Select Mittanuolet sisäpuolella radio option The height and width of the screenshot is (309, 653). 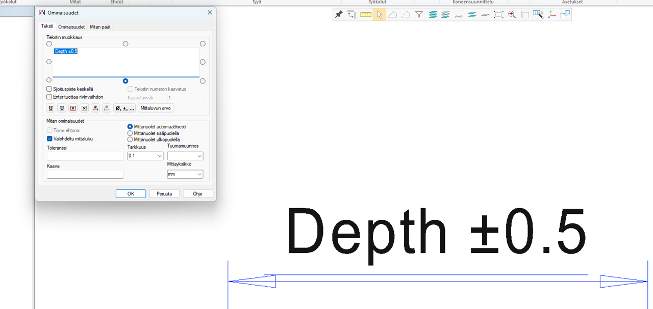pyautogui.click(x=130, y=133)
